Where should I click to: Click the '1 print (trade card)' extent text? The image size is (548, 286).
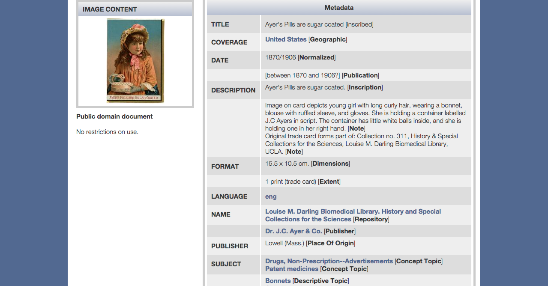pyautogui.click(x=290, y=182)
